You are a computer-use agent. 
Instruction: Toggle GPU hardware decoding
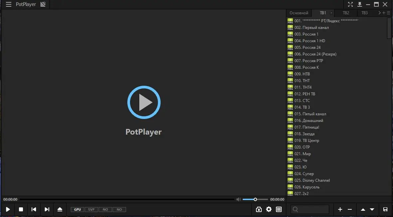(x=77, y=209)
